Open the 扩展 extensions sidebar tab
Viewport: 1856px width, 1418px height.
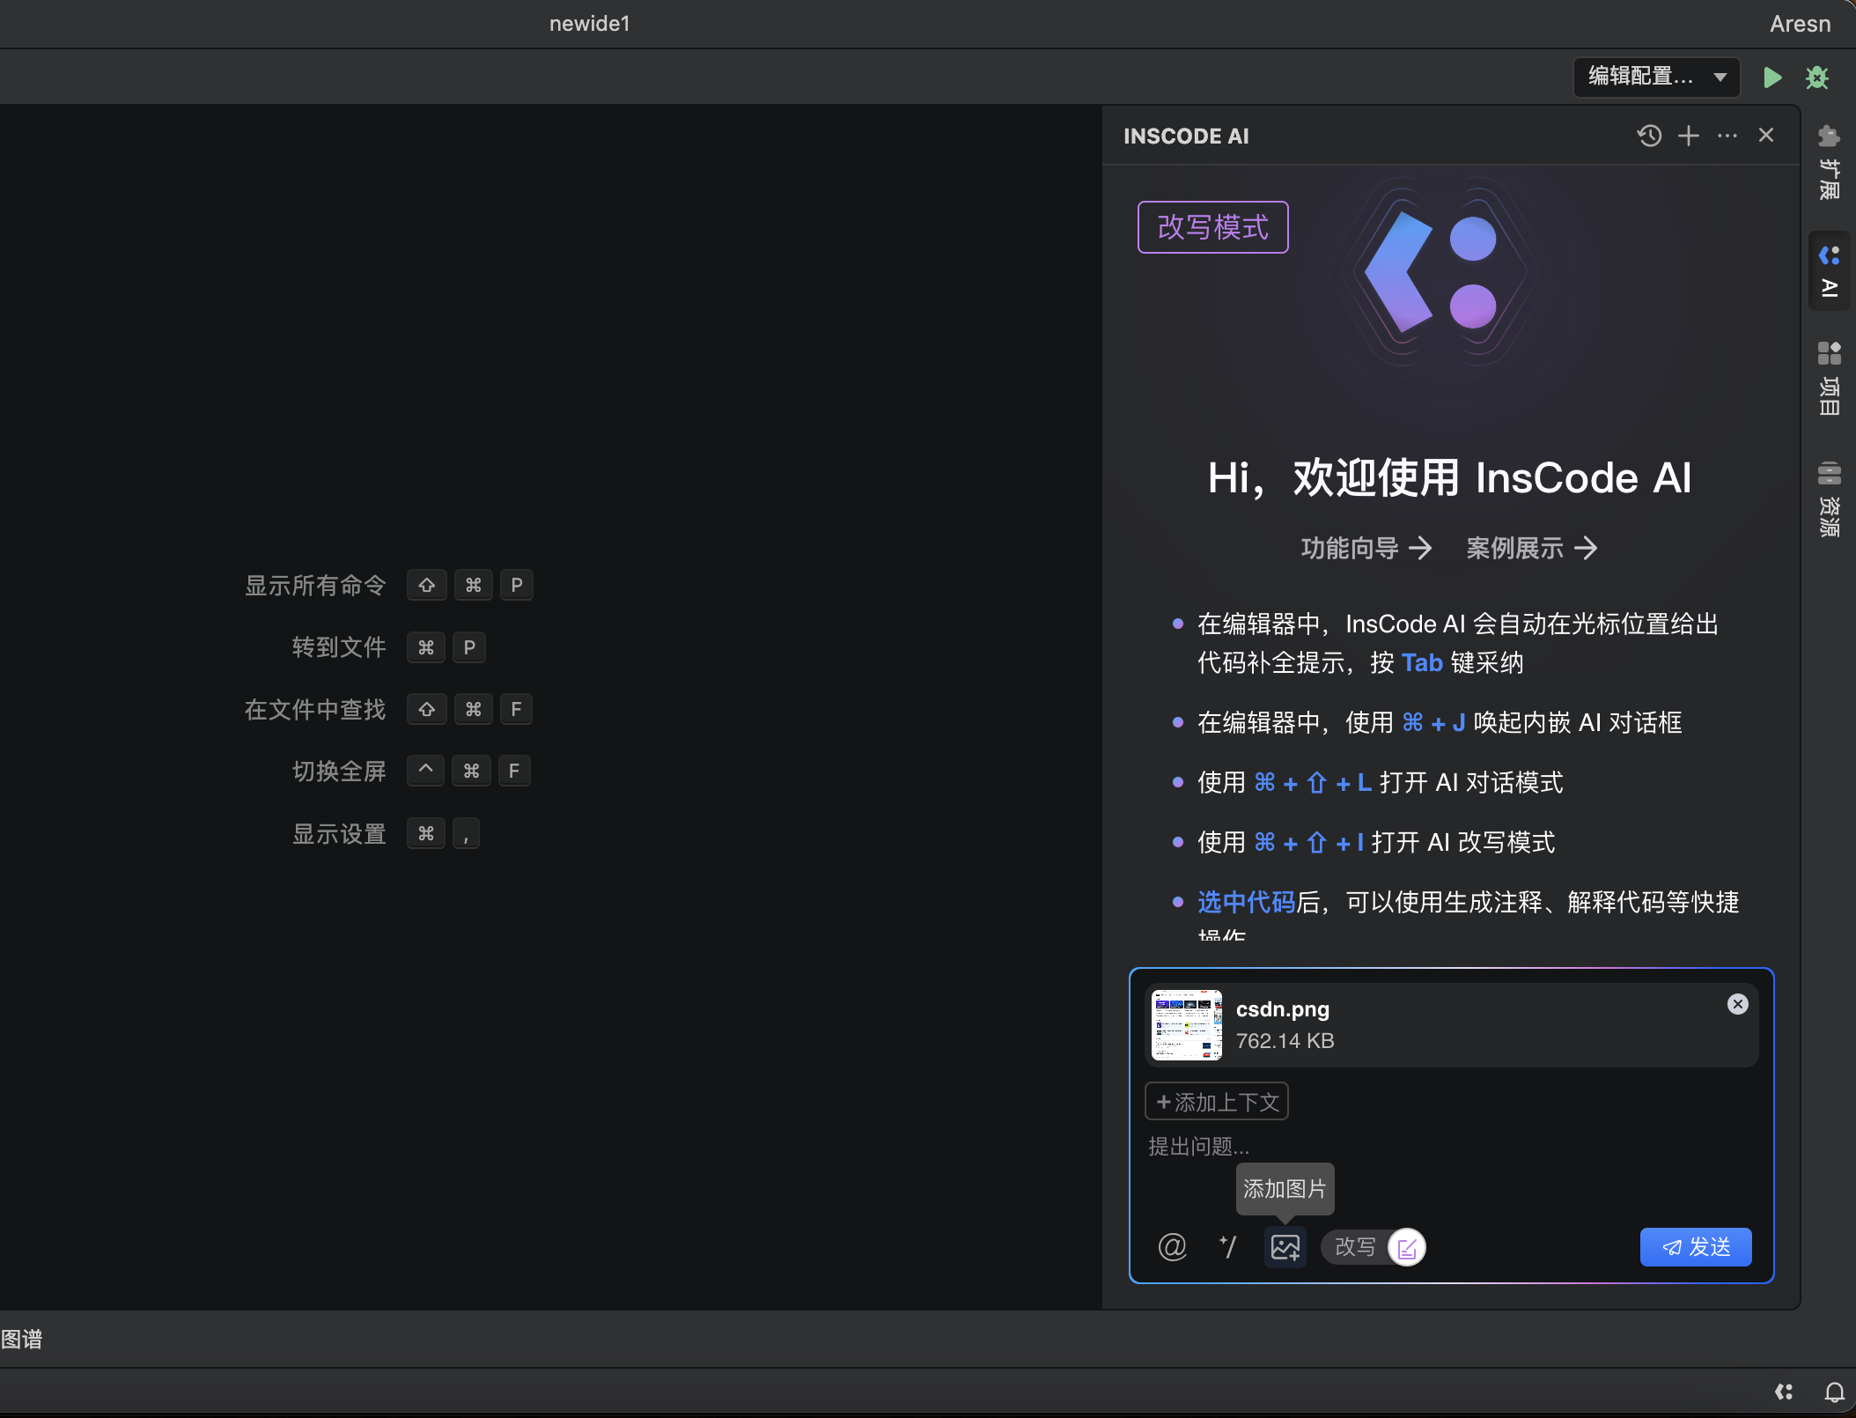1829,161
